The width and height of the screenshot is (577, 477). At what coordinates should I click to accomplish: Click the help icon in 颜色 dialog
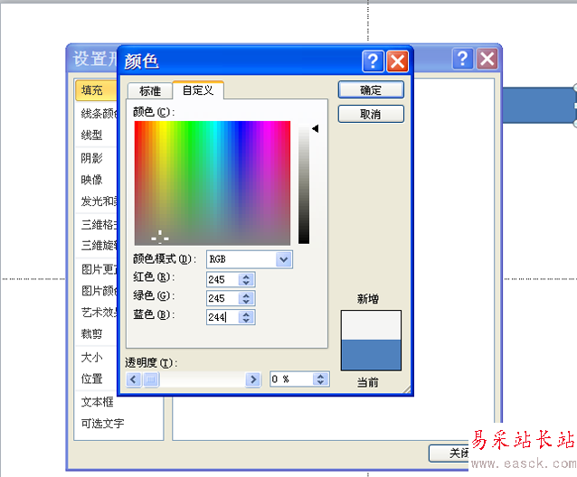coord(373,61)
